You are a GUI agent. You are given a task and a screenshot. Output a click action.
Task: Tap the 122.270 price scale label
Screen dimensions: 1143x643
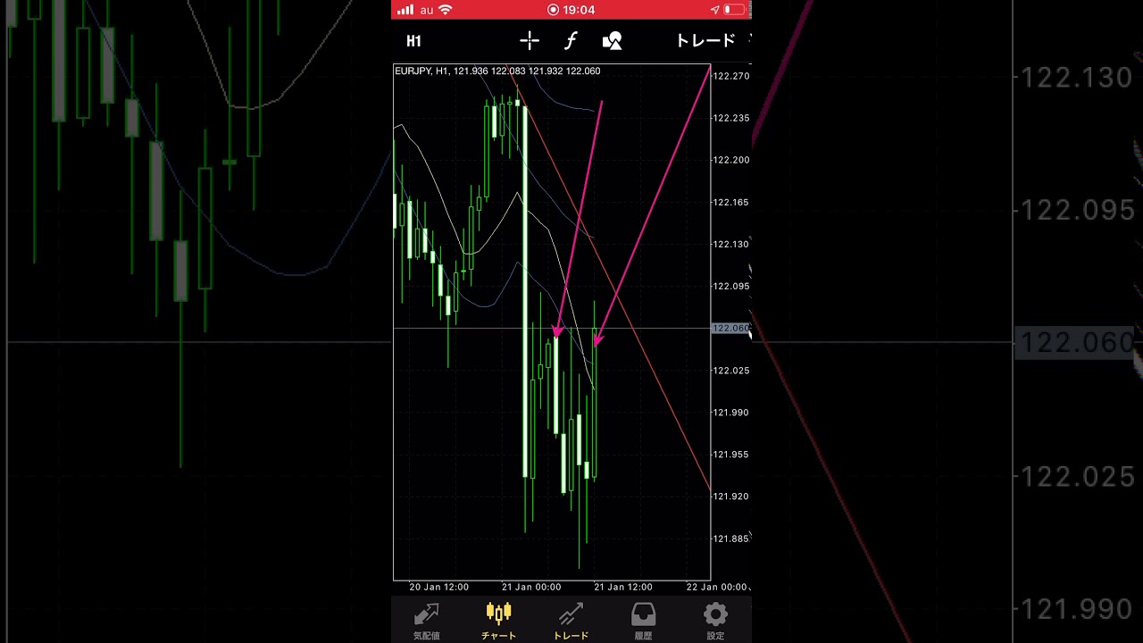click(730, 76)
